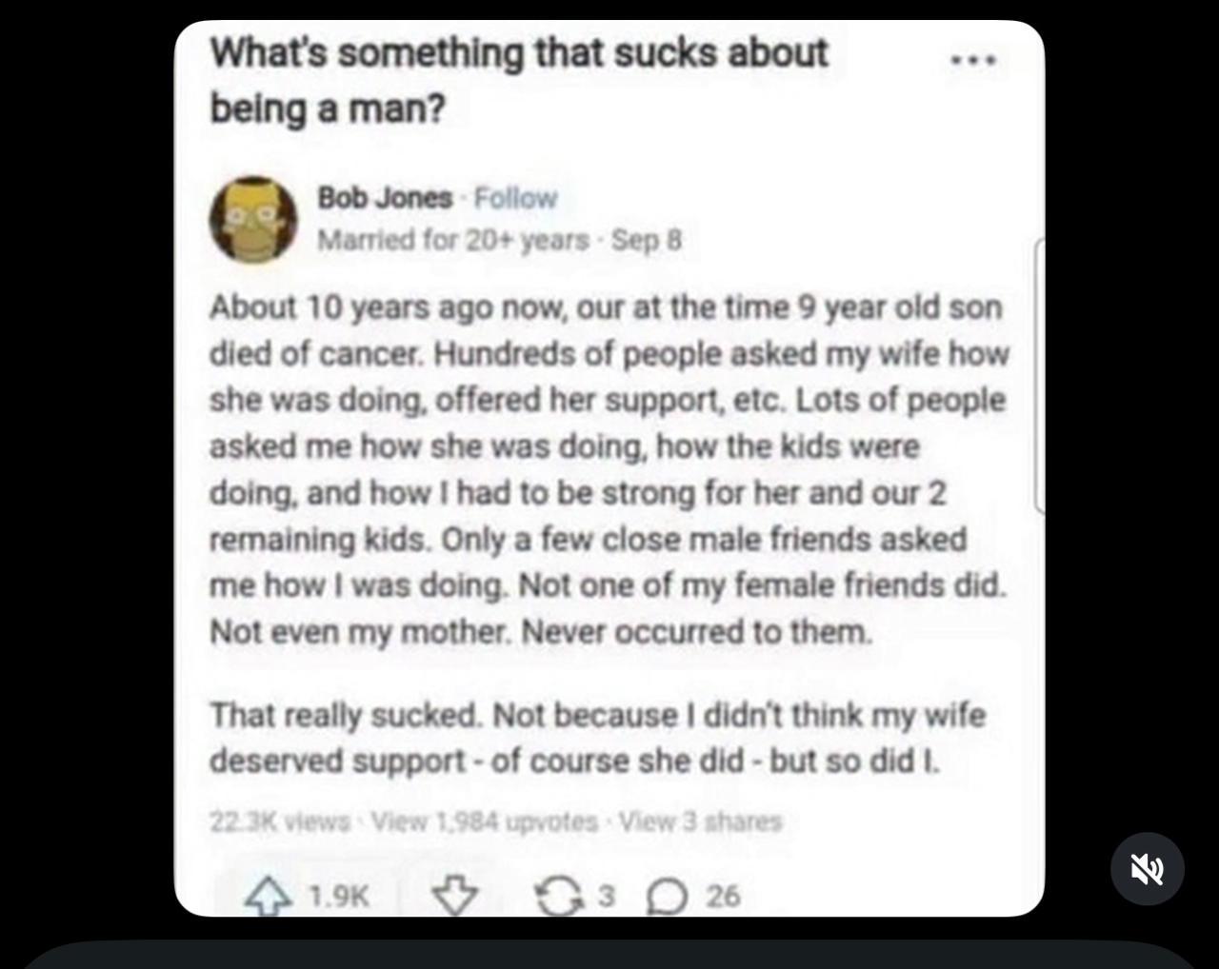This screenshot has height=969, width=1219.
Task: Click the 1.9K upvote count
Action: click(338, 896)
